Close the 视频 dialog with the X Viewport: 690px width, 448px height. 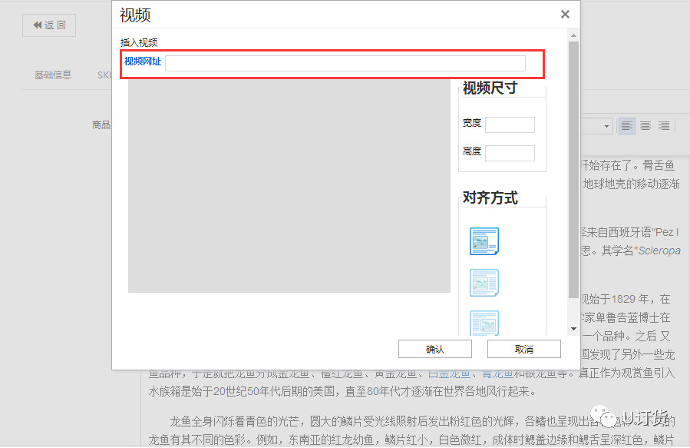pos(565,15)
